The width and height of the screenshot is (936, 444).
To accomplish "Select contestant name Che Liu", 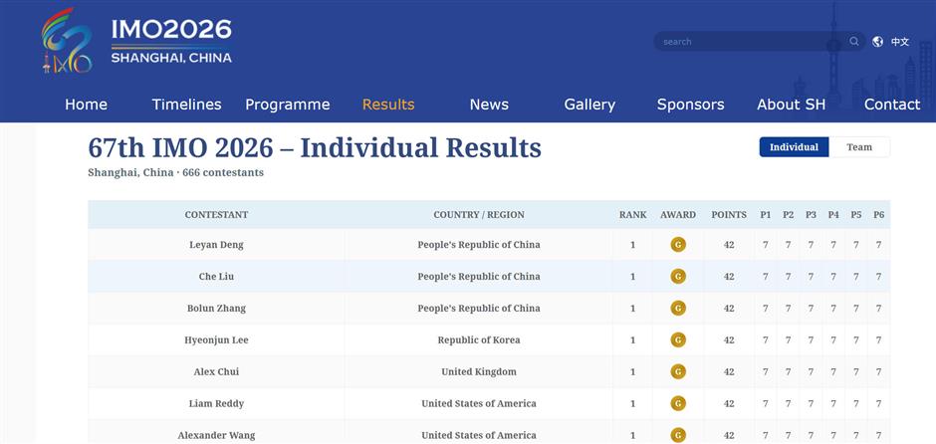I will [x=216, y=277].
